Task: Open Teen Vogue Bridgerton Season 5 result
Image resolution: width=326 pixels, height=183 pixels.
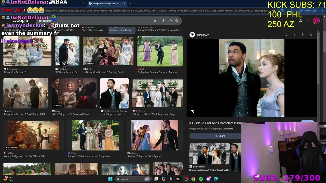Action: 16,72
